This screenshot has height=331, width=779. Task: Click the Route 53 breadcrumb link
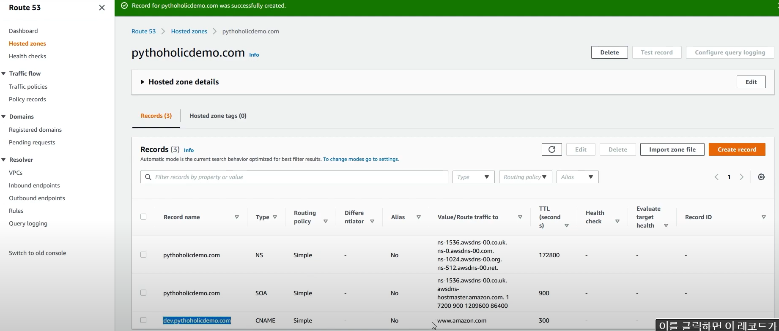(x=143, y=31)
